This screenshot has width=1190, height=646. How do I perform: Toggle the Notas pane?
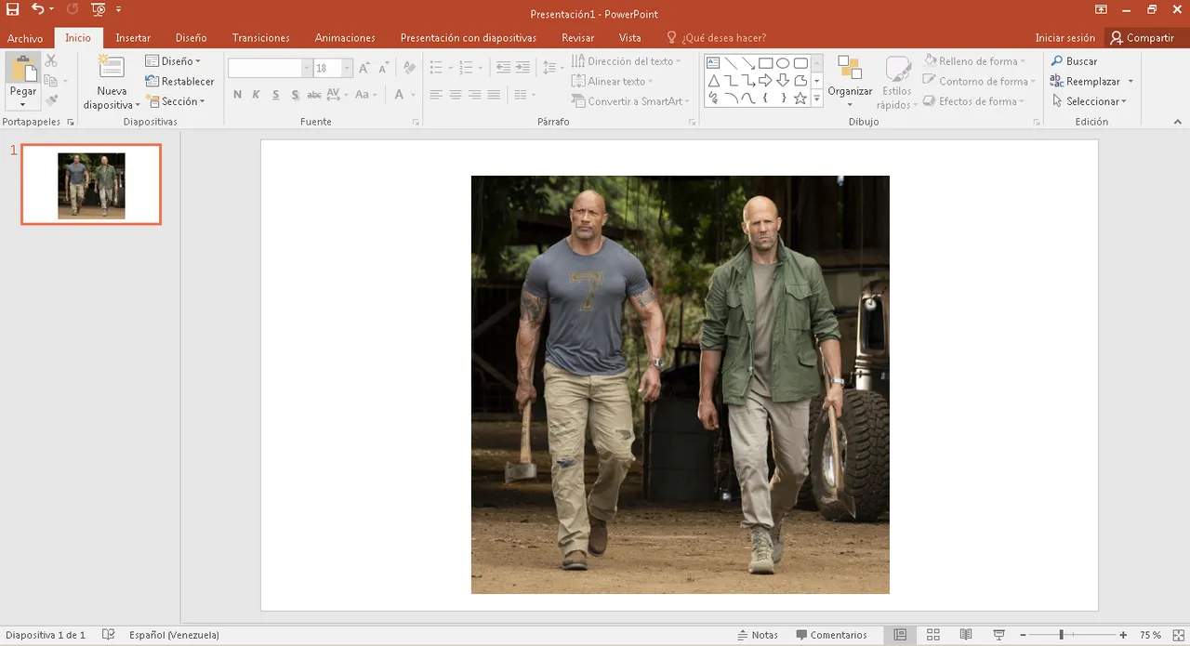point(758,635)
